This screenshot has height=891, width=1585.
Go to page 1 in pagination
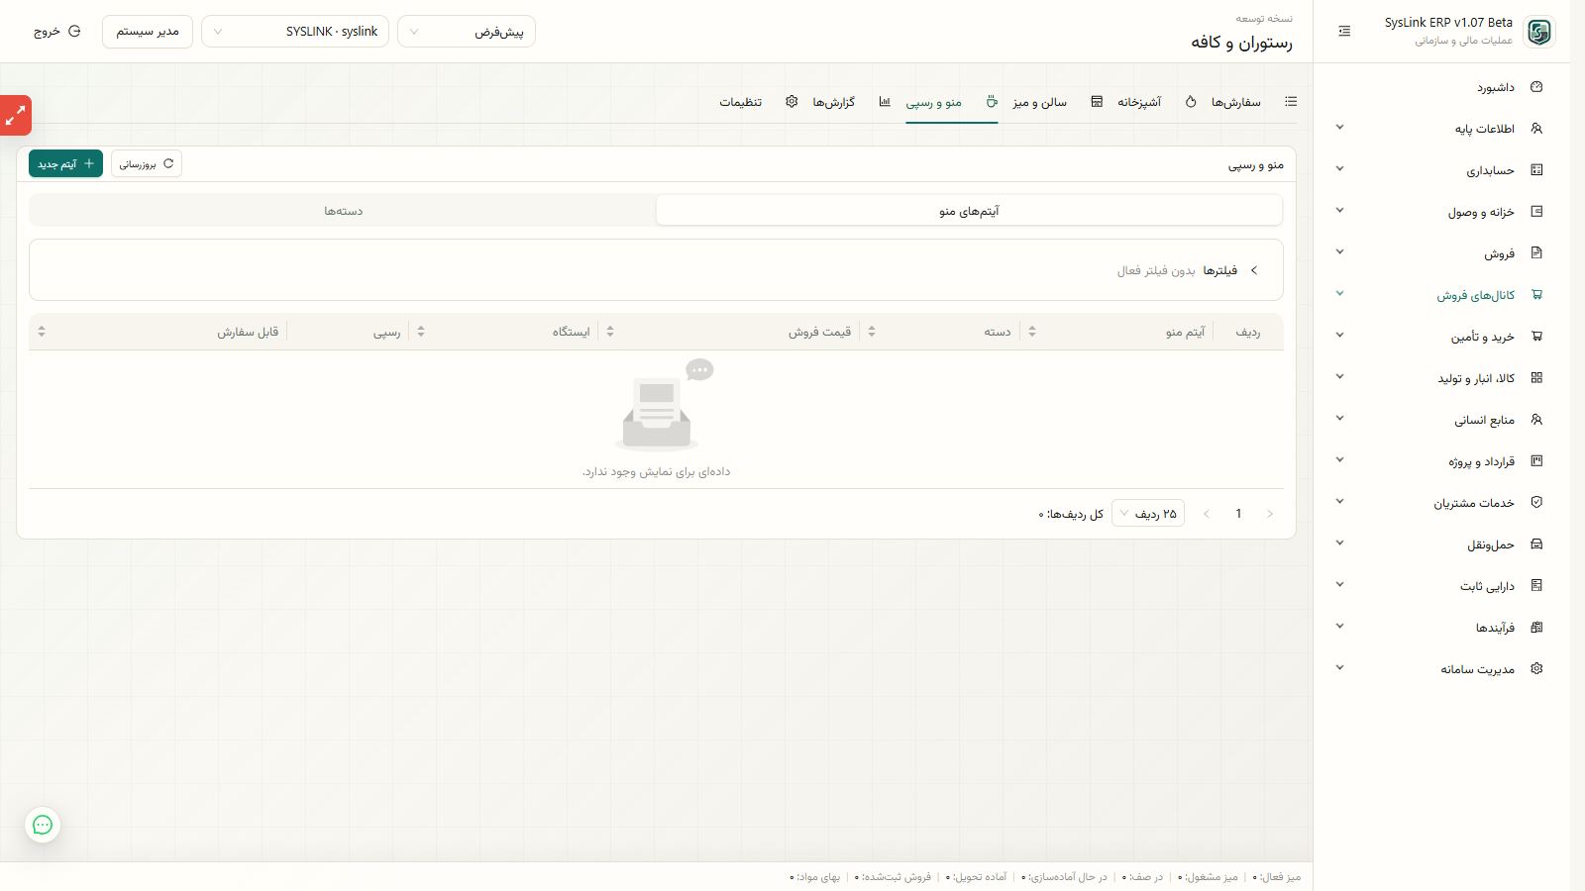(1238, 514)
